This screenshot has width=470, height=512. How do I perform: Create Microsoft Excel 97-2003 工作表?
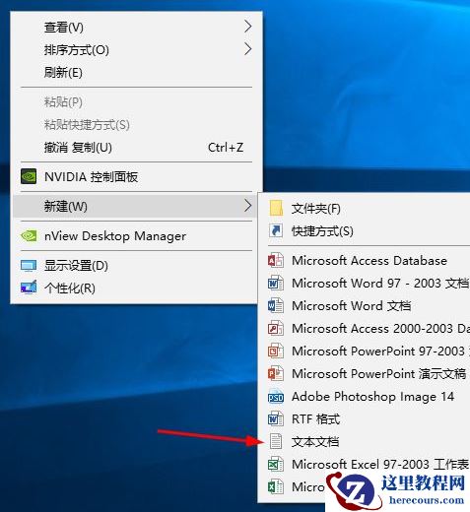[365, 465]
